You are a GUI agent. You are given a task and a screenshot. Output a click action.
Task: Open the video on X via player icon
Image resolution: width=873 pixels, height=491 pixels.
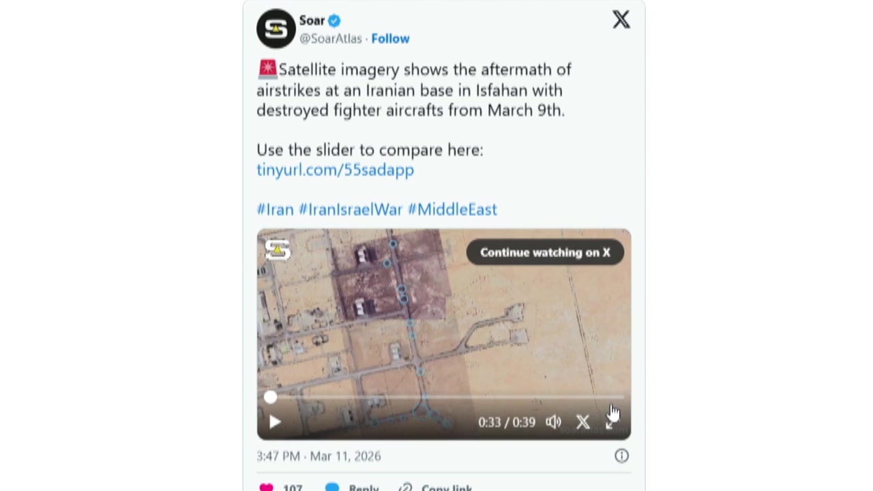[582, 422]
